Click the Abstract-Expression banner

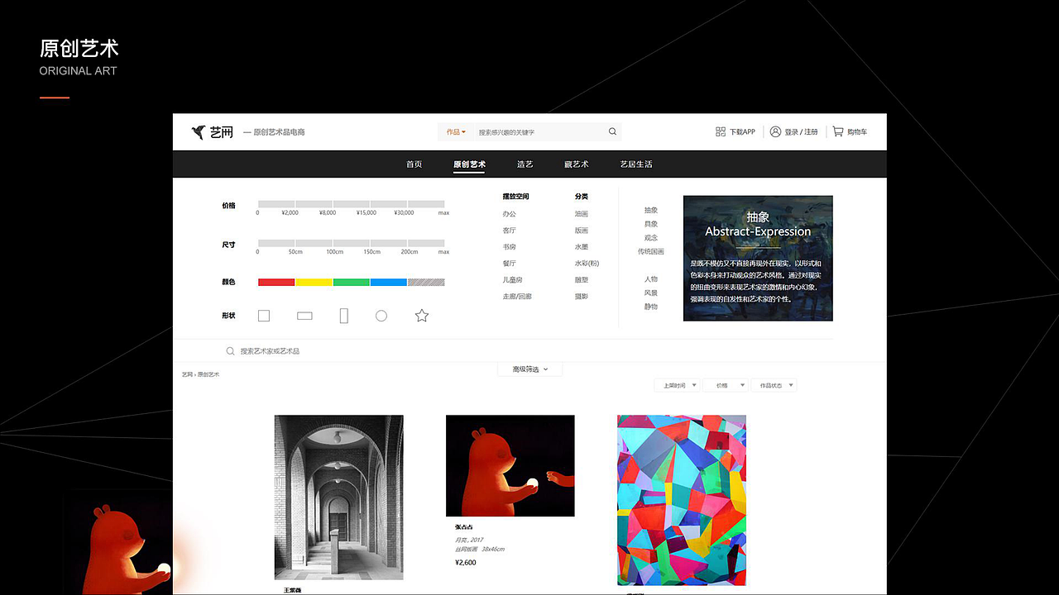tap(758, 258)
